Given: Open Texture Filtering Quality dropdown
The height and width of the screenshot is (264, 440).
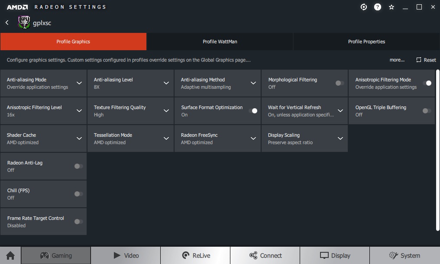Looking at the screenshot, I should pos(166,111).
